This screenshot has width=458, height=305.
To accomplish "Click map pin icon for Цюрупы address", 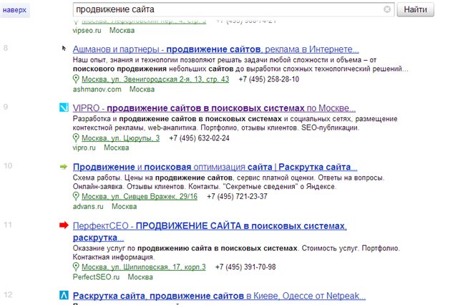I will coord(76,138).
